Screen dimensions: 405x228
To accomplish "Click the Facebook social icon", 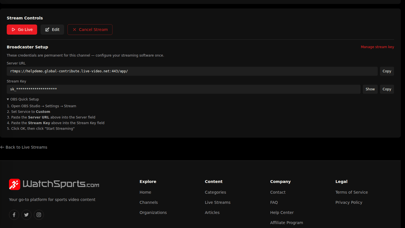I will coord(14,215).
